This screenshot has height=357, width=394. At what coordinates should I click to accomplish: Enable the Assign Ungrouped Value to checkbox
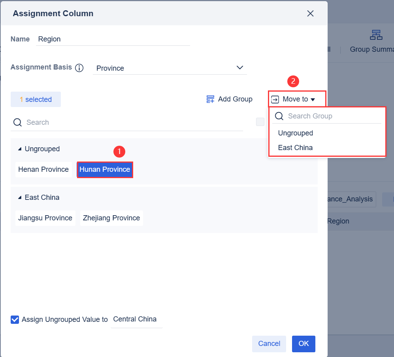point(15,319)
